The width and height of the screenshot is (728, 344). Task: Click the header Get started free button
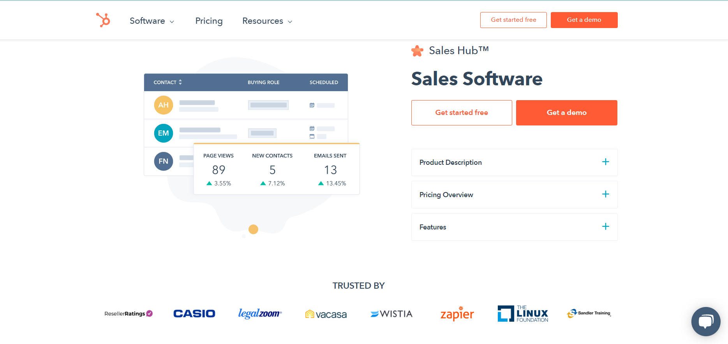click(513, 20)
